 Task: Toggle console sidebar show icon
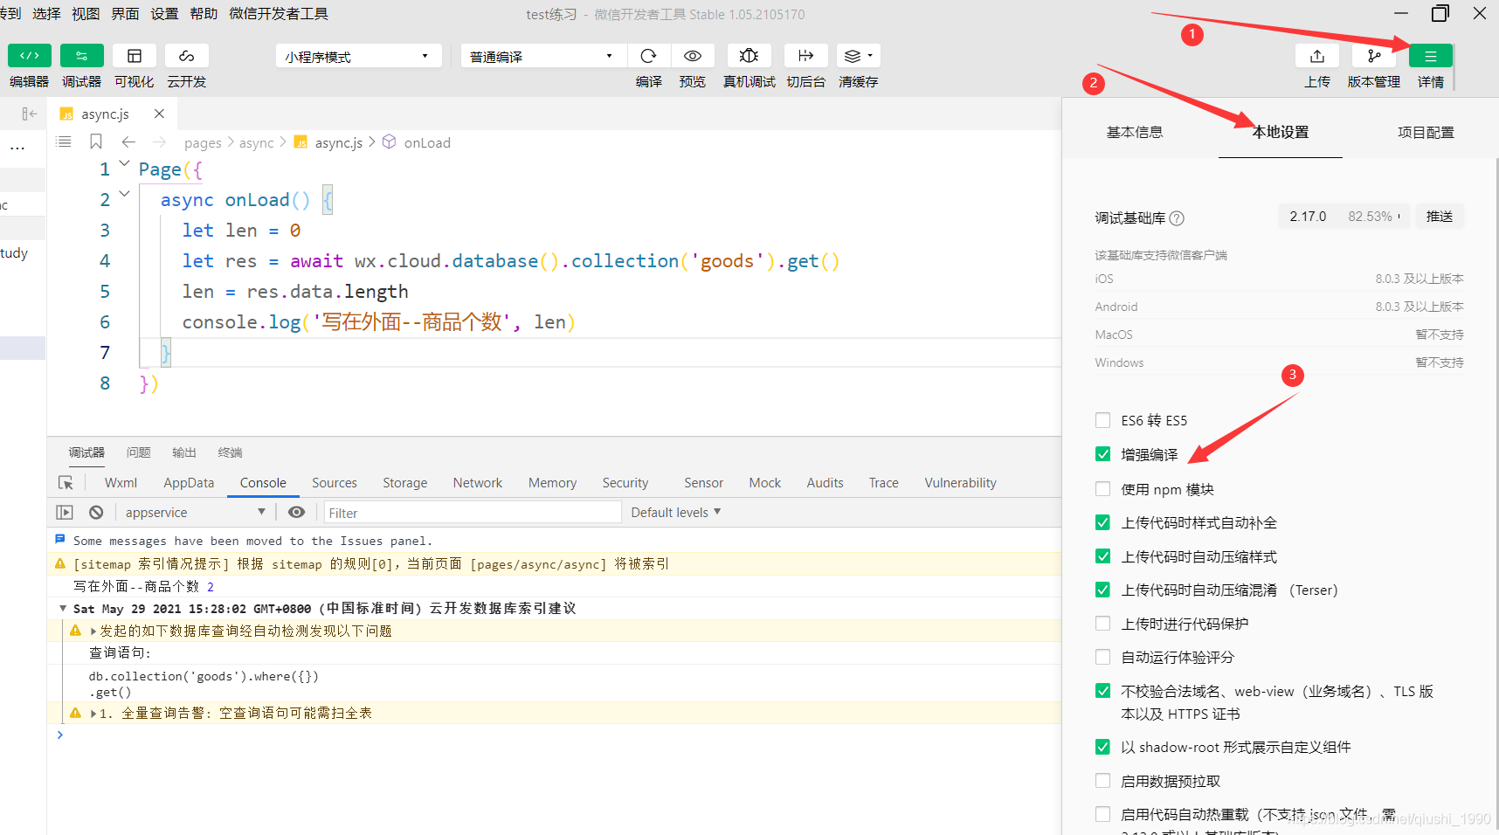(65, 513)
